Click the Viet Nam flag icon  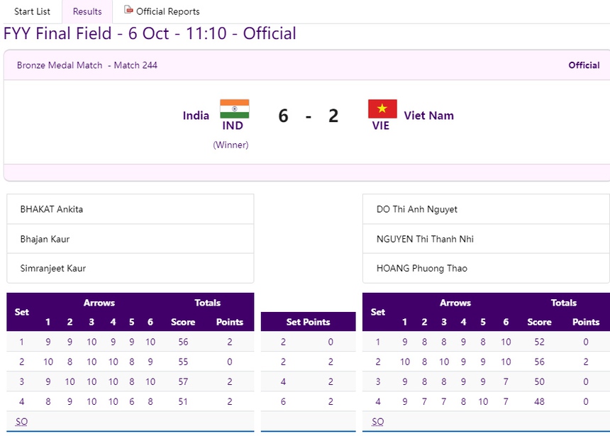[x=381, y=108]
